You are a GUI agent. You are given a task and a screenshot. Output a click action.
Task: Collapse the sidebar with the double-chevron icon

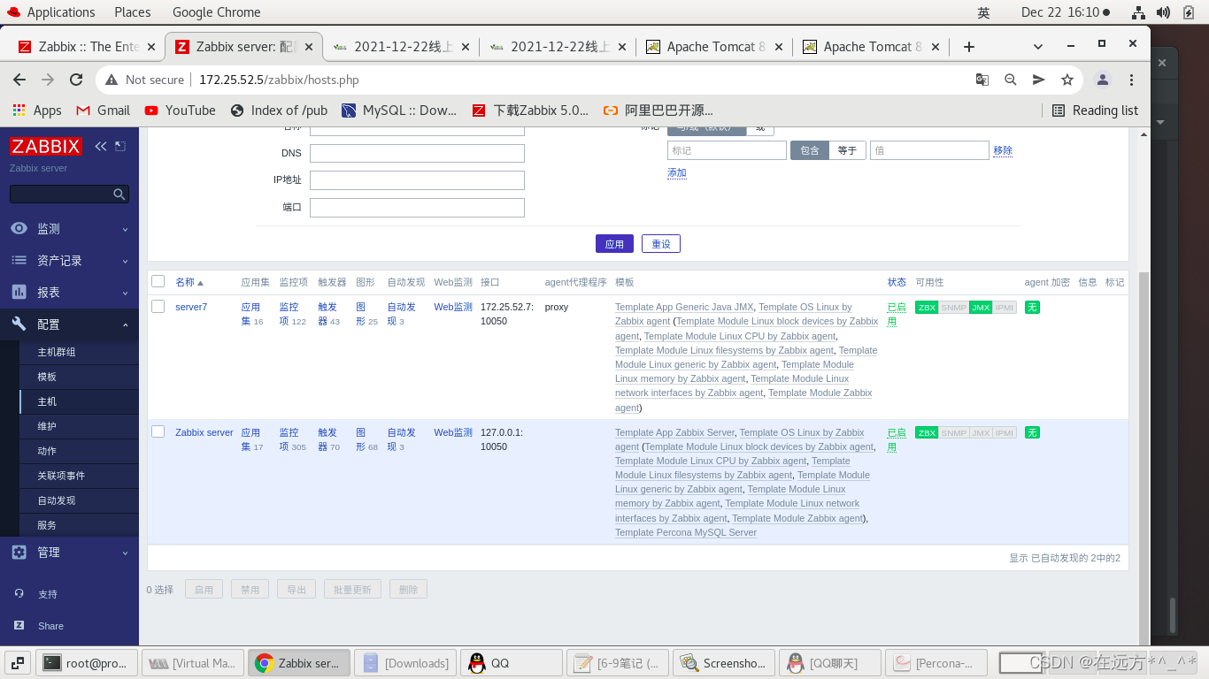click(x=101, y=147)
